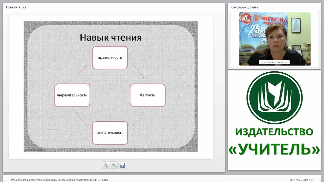
Task: Select the "правильность" box on slide
Action: click(x=110, y=57)
